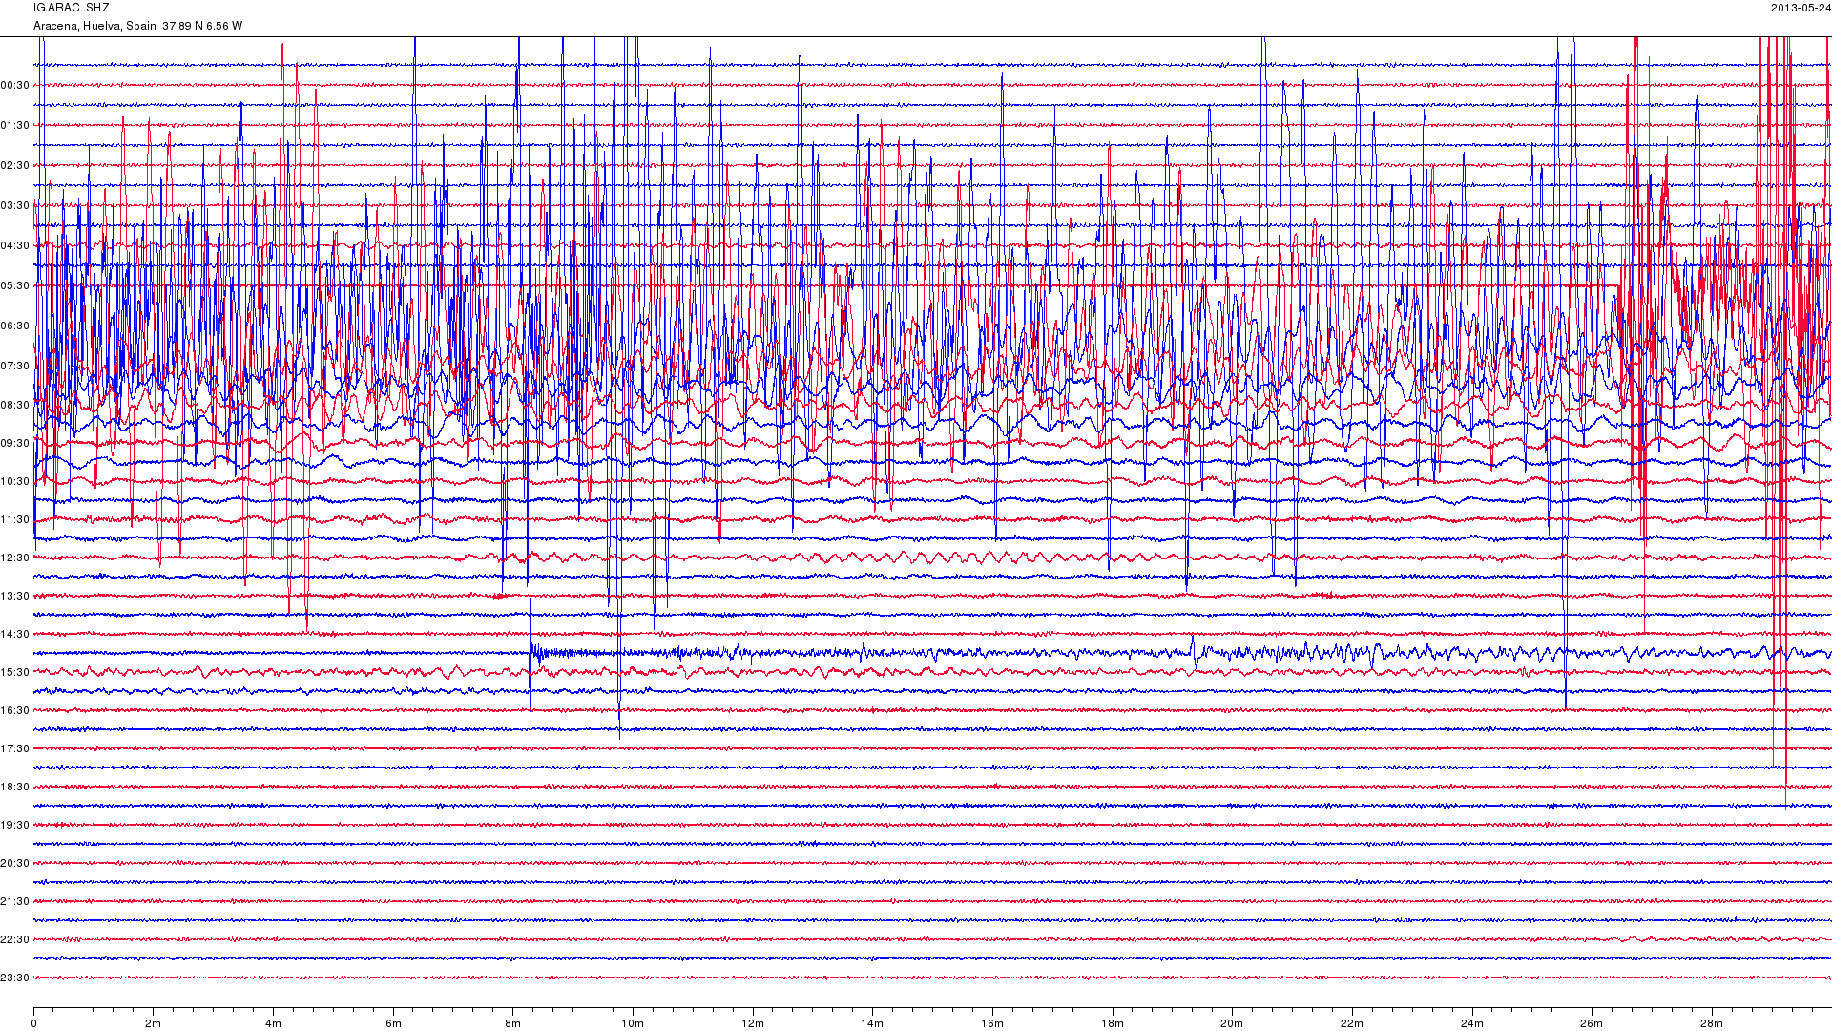
Task: Click the 12:30 time label
Action: point(15,558)
